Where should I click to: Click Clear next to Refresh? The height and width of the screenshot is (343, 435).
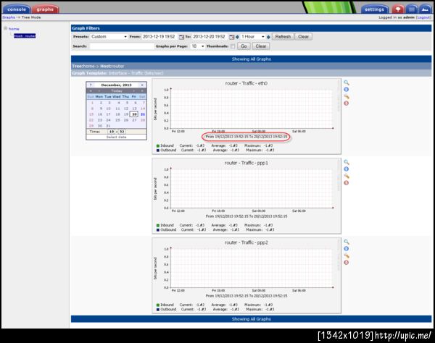click(x=303, y=36)
